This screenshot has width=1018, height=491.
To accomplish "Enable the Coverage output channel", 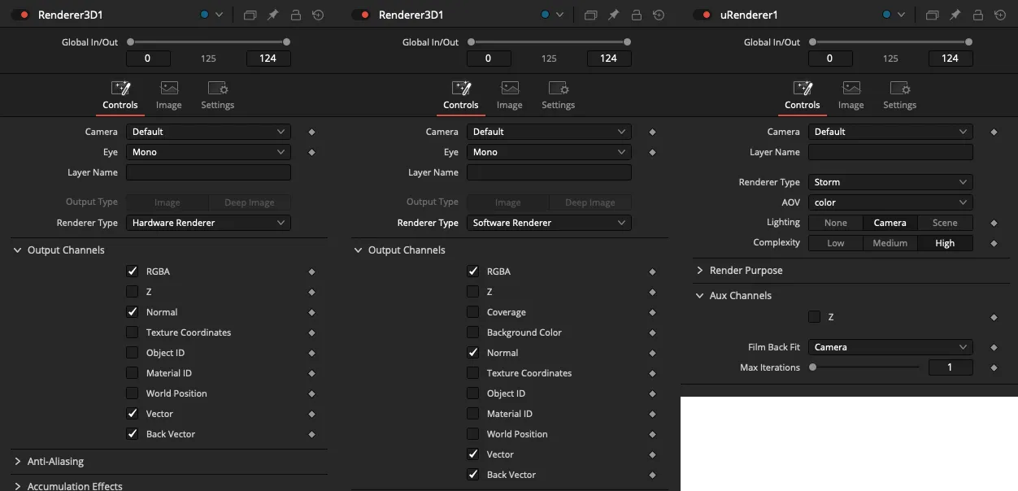I will coord(472,312).
